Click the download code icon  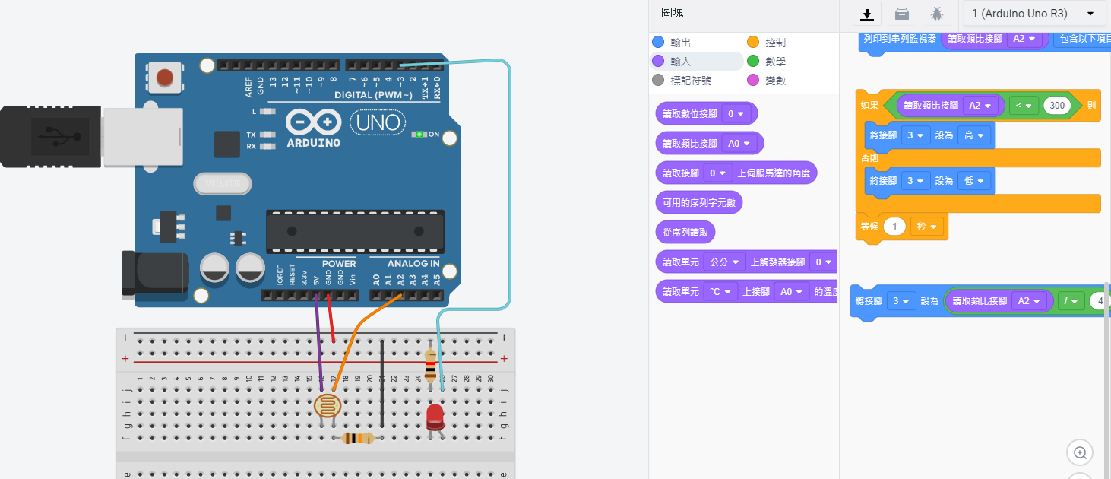tap(866, 14)
